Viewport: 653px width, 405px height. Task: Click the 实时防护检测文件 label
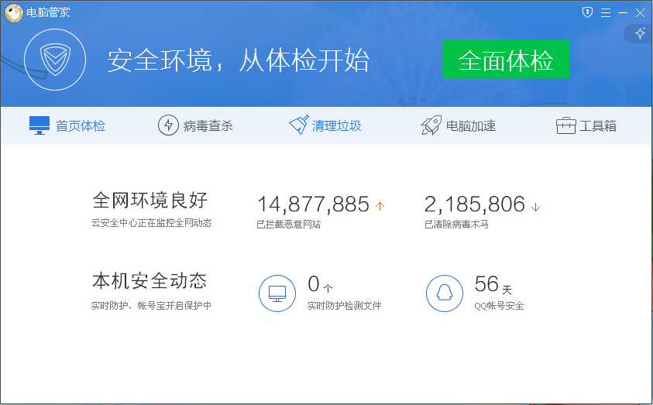[344, 306]
